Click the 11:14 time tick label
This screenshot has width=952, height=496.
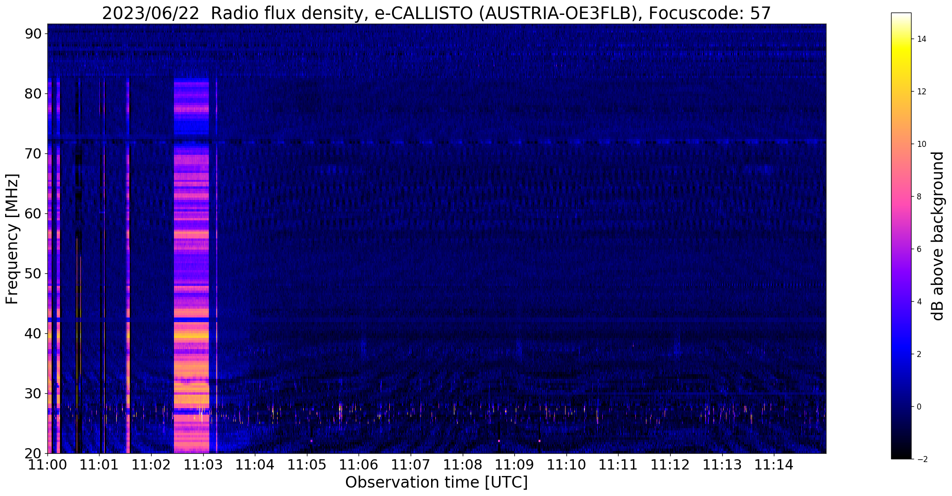774,464
